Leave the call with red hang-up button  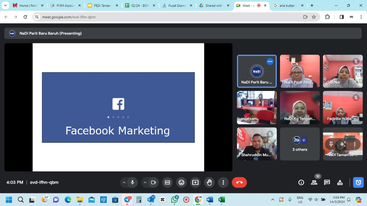pyautogui.click(x=239, y=182)
